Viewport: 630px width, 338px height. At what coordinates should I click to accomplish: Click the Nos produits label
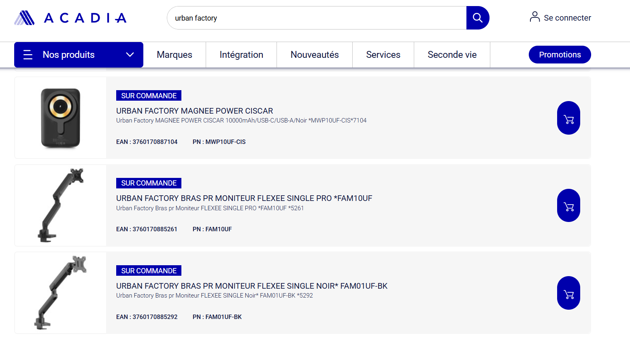pyautogui.click(x=69, y=55)
